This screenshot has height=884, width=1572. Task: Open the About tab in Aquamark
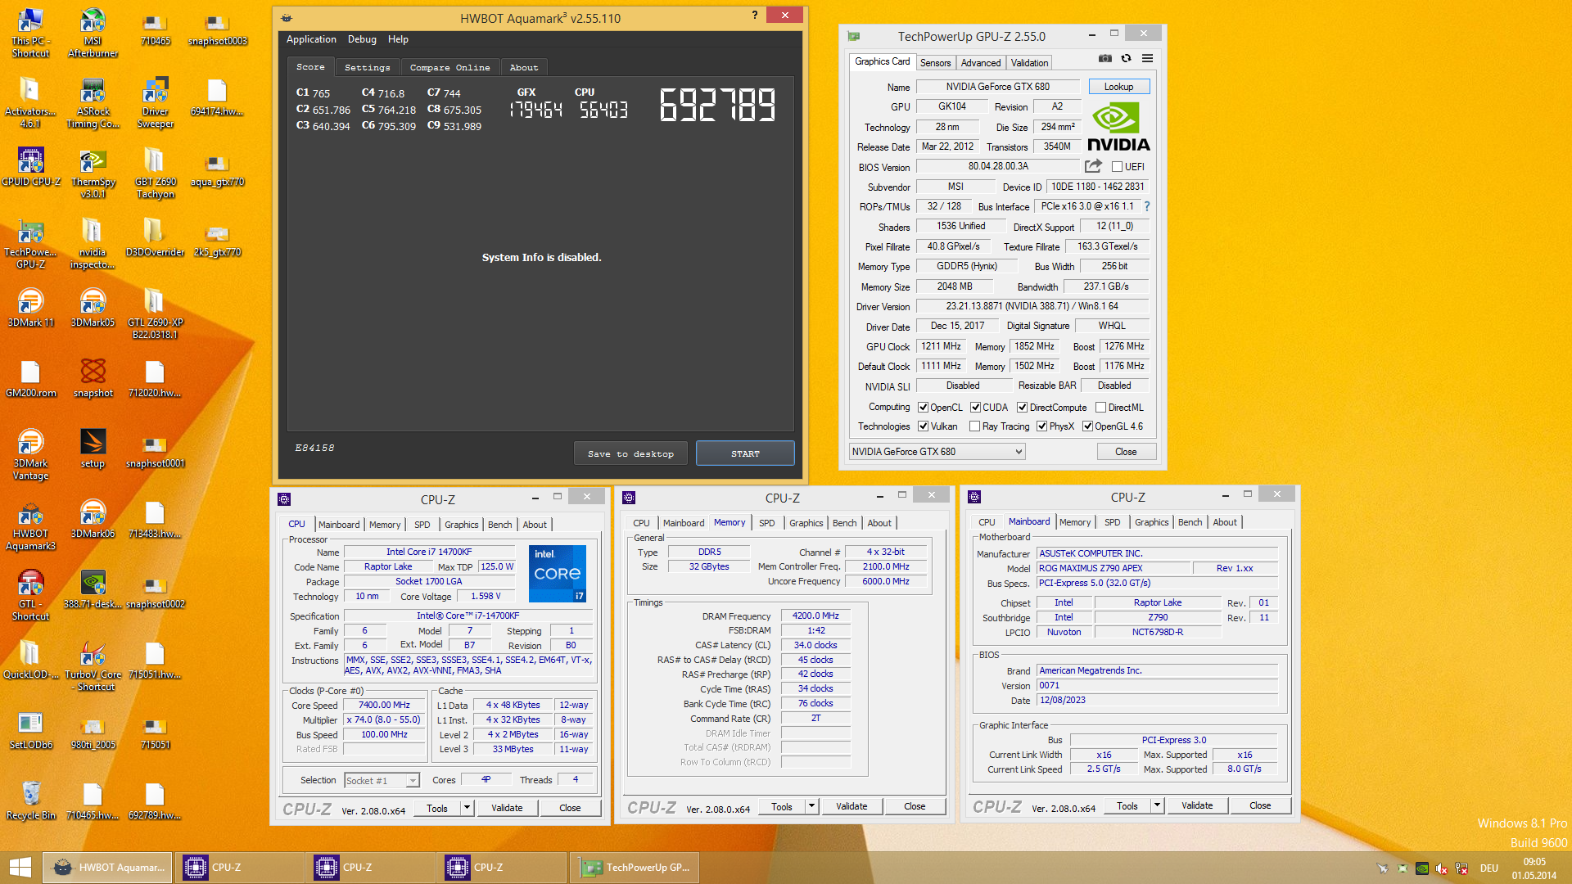click(524, 67)
